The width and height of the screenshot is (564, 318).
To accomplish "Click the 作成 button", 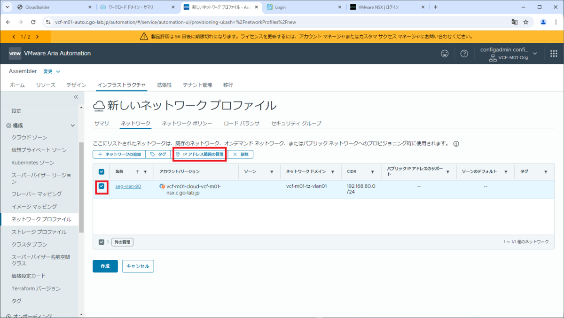I will coord(105,266).
